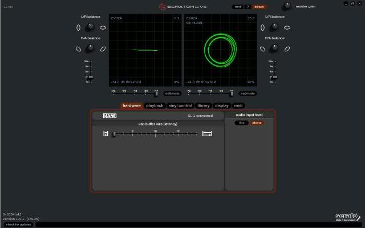
Task: Click the right scope view showing green circles
Action: (x=221, y=50)
